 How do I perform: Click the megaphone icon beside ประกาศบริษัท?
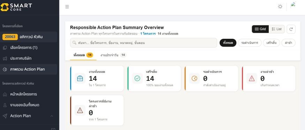pos(5,59)
